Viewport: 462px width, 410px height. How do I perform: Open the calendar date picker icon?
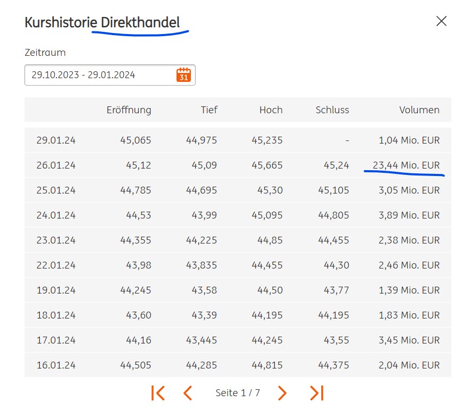pos(183,75)
